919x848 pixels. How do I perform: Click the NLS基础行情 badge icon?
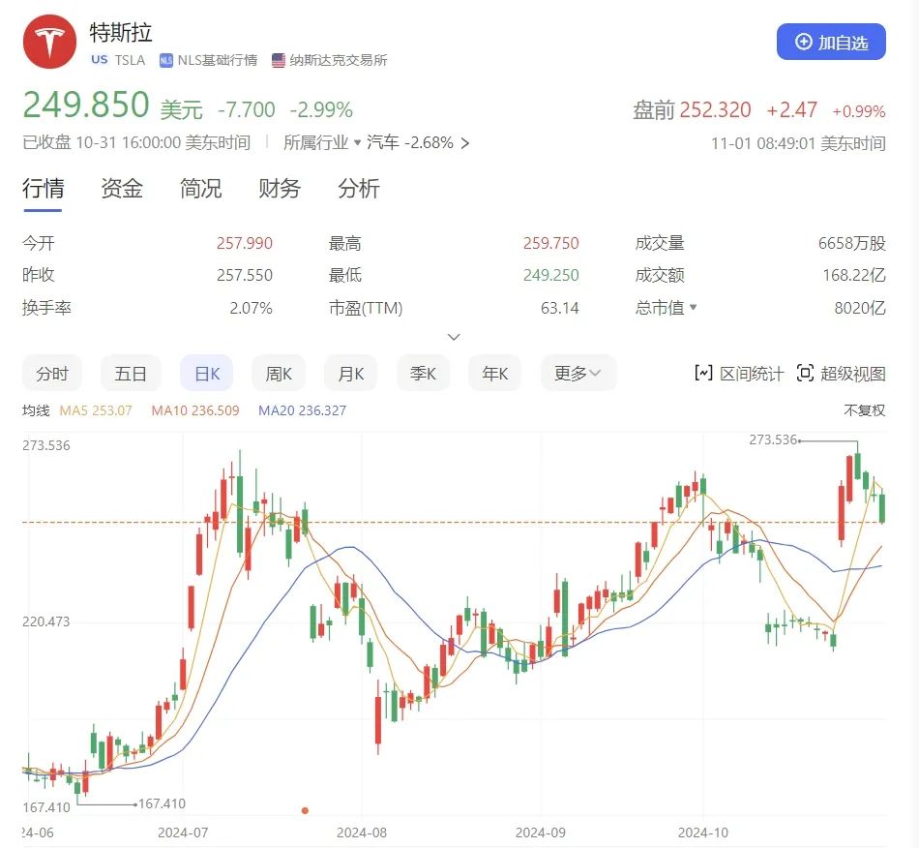(166, 60)
